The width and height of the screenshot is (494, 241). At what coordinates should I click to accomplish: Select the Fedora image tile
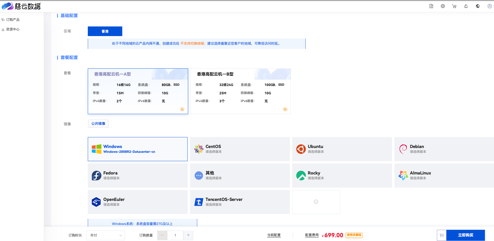(138, 176)
